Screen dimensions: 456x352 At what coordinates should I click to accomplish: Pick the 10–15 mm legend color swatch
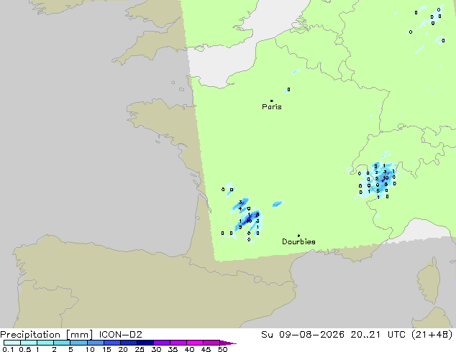pyautogui.click(x=95, y=343)
